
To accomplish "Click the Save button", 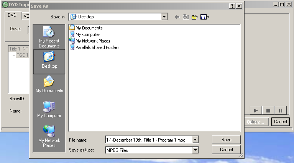I will pyautogui.click(x=226, y=140).
